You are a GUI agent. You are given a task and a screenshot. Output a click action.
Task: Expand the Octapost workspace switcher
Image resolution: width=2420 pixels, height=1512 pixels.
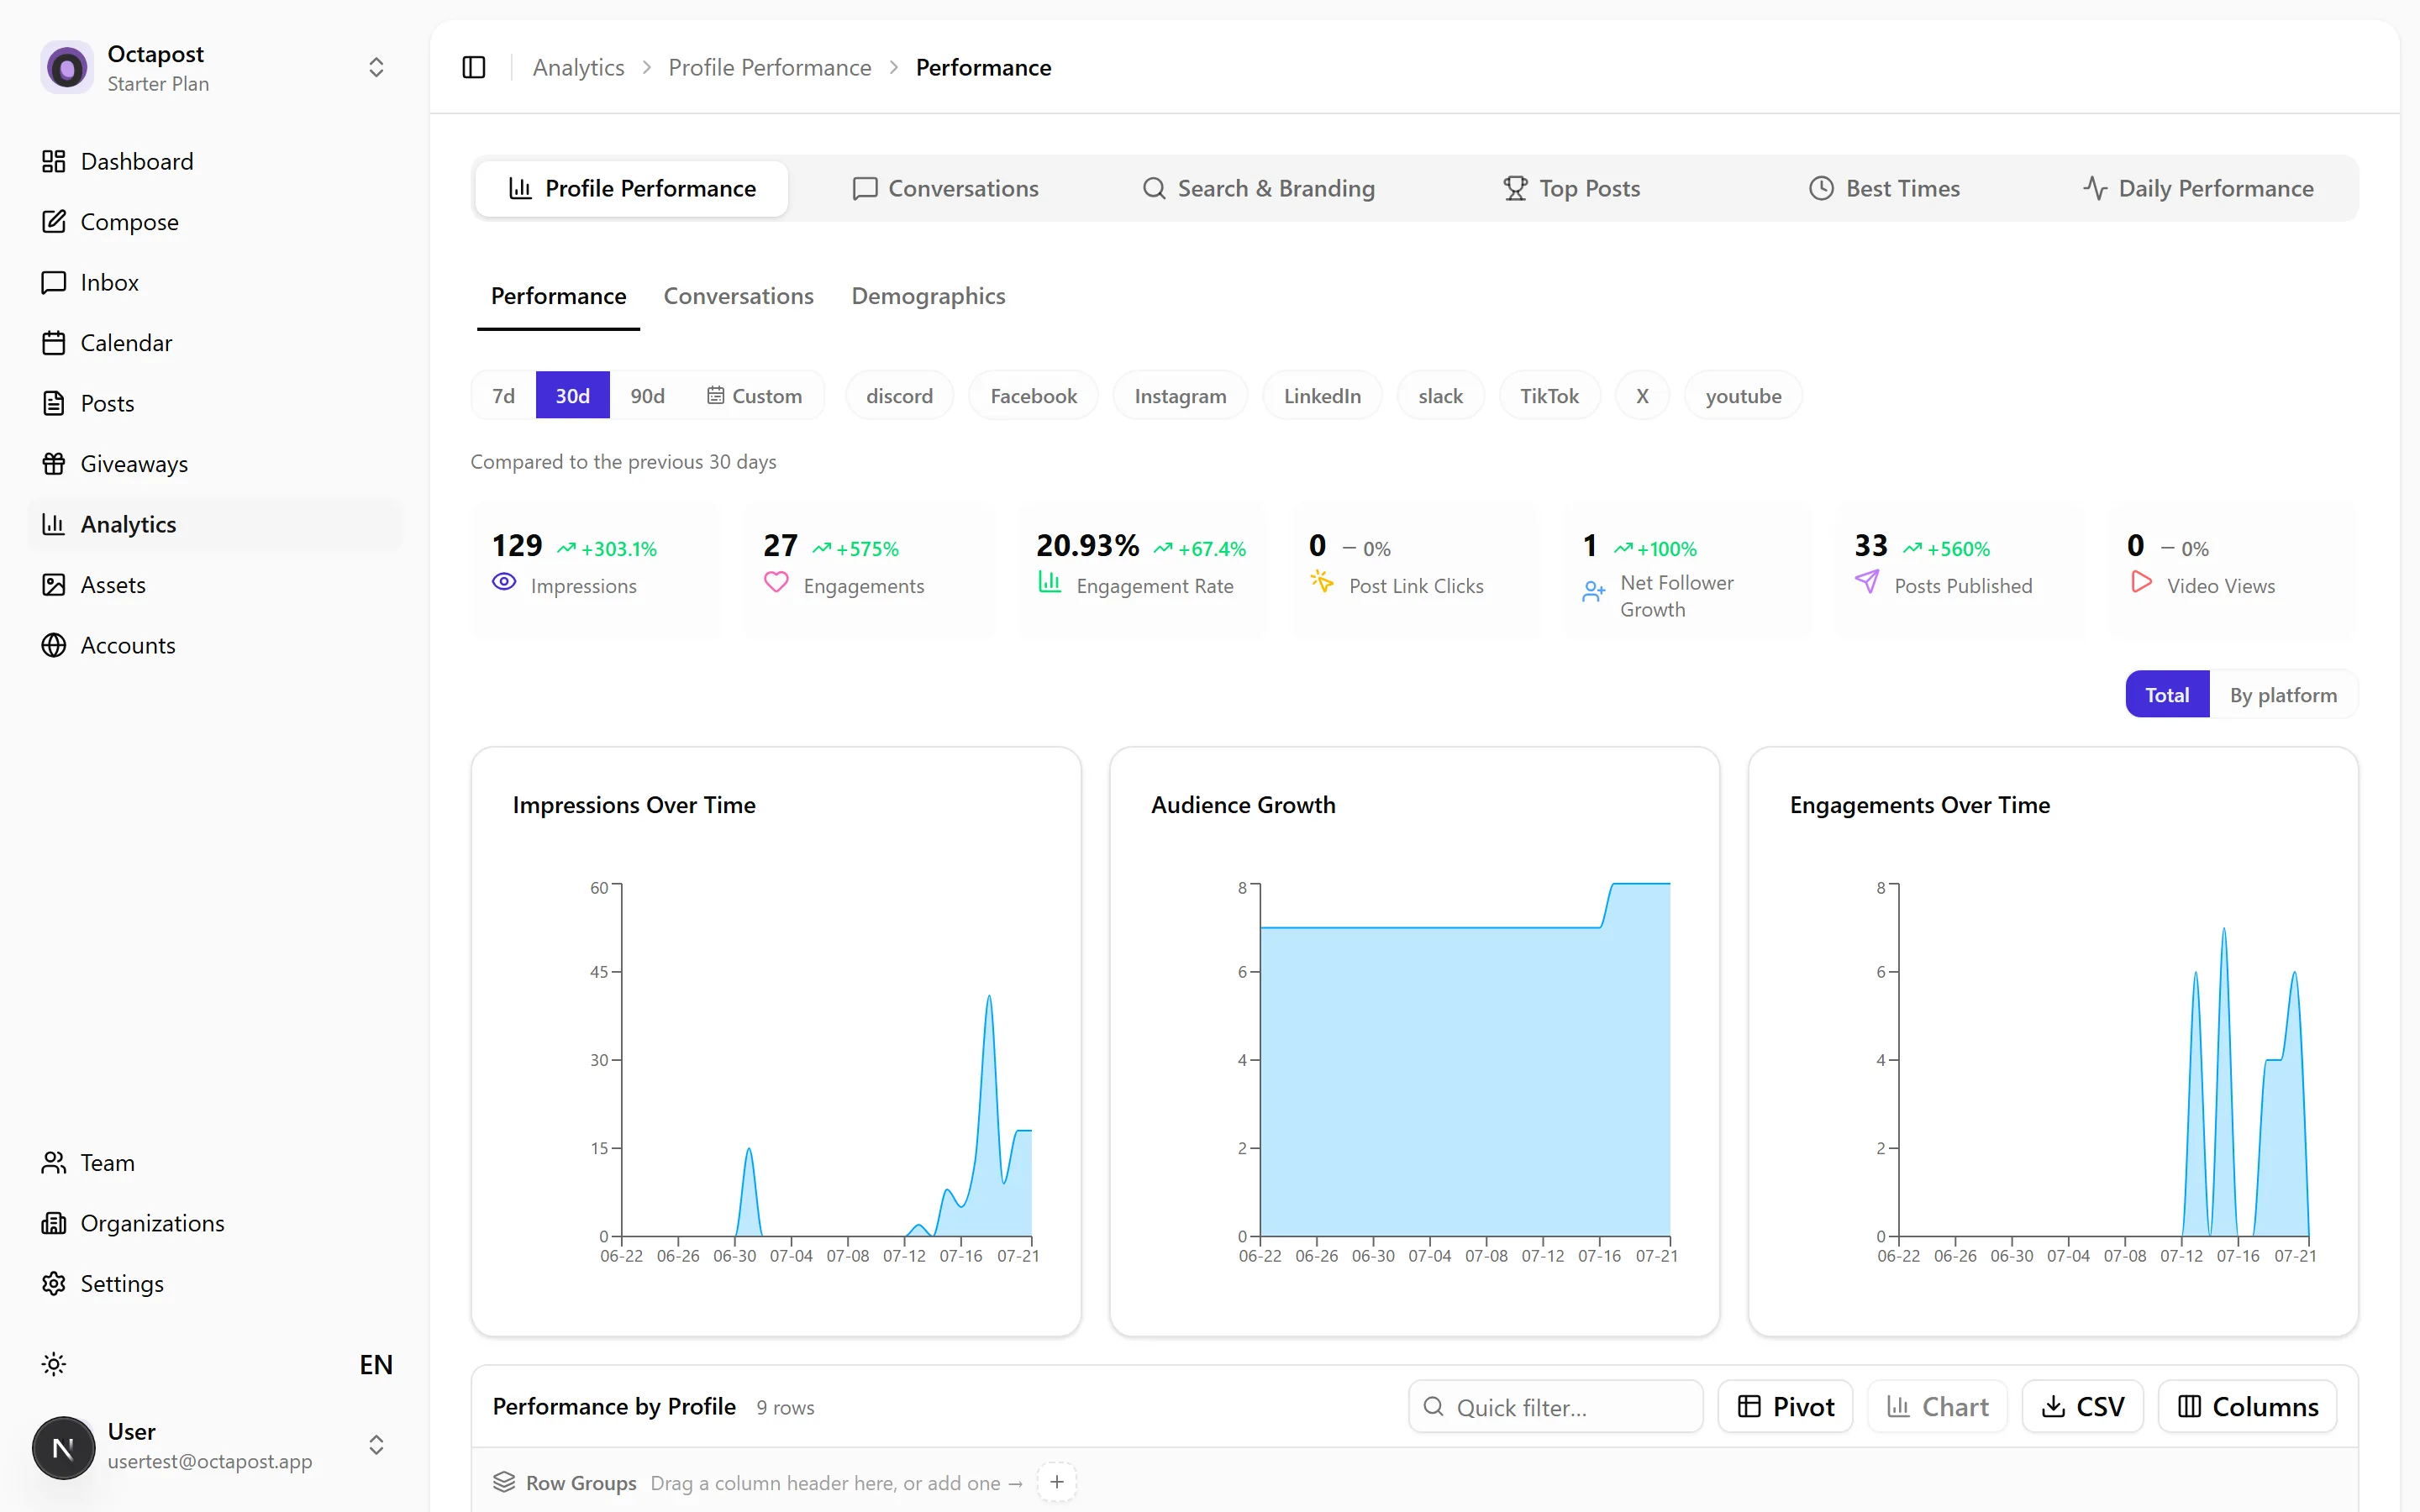coord(376,67)
